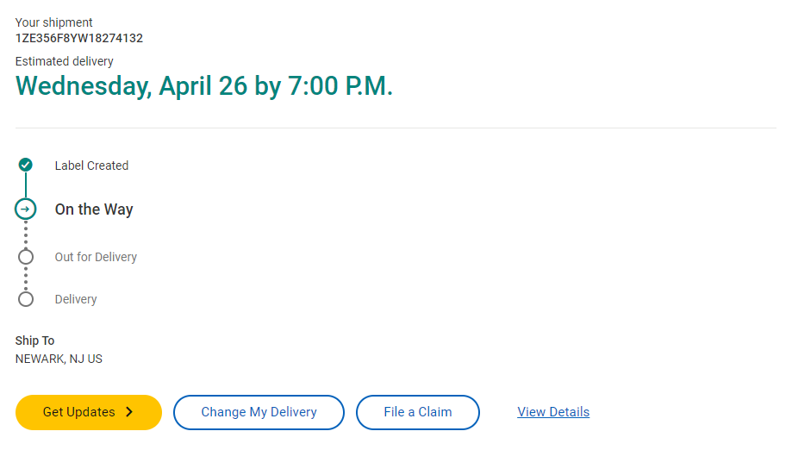This screenshot has width=792, height=450.
Task: Click the empty Out for Delivery circle
Action: click(26, 257)
